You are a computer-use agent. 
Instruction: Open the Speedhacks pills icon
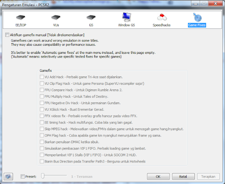click(162, 17)
